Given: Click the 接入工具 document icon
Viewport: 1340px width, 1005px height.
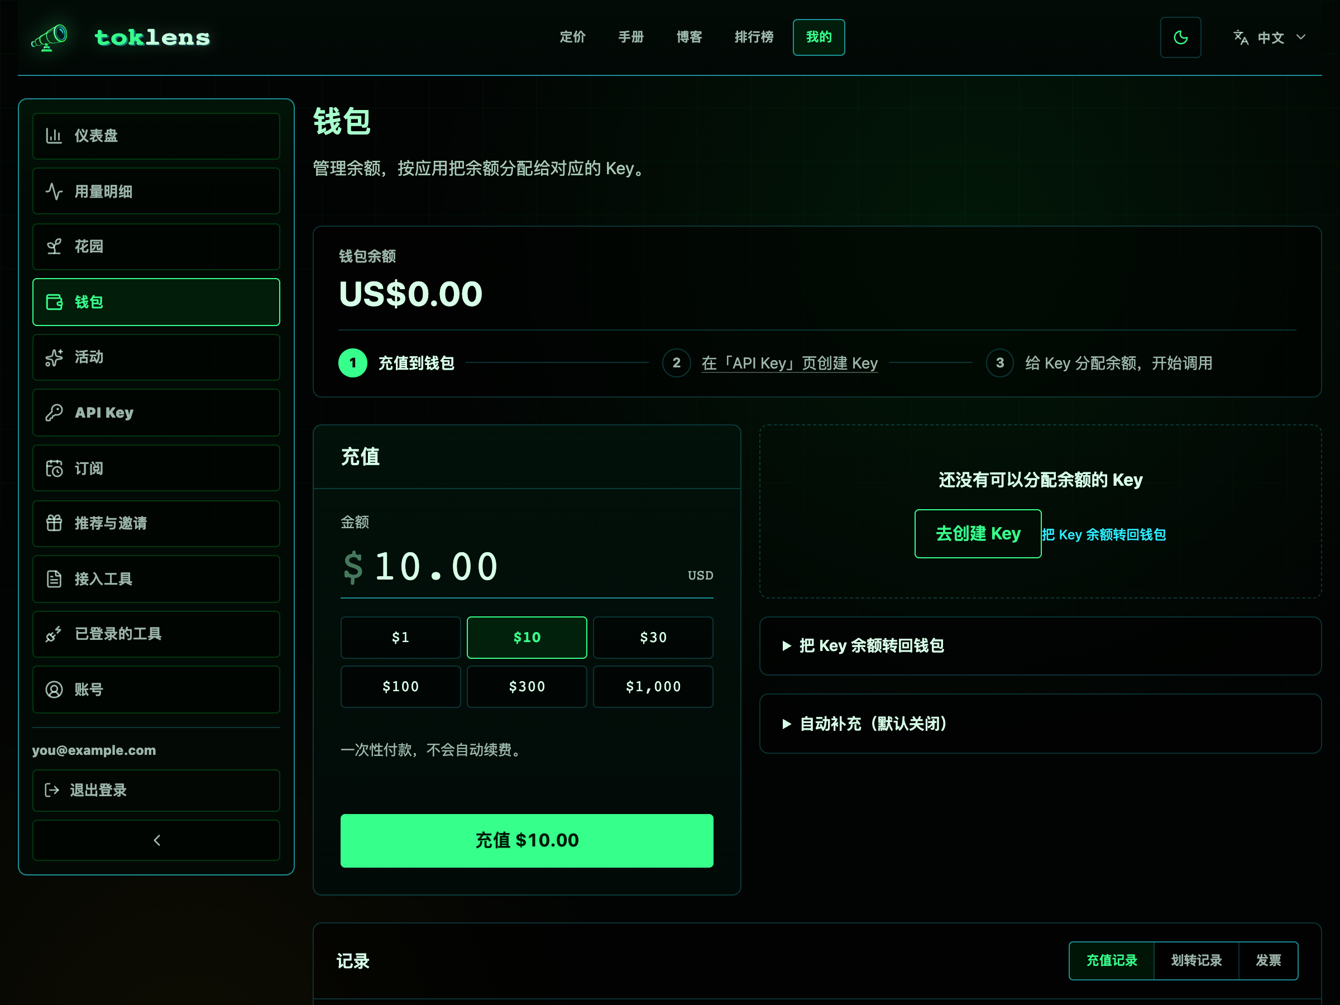Looking at the screenshot, I should click(54, 579).
